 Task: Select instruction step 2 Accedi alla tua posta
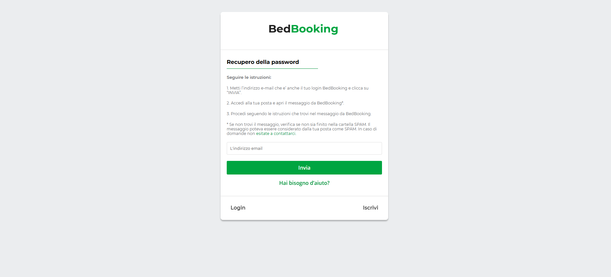[285, 103]
